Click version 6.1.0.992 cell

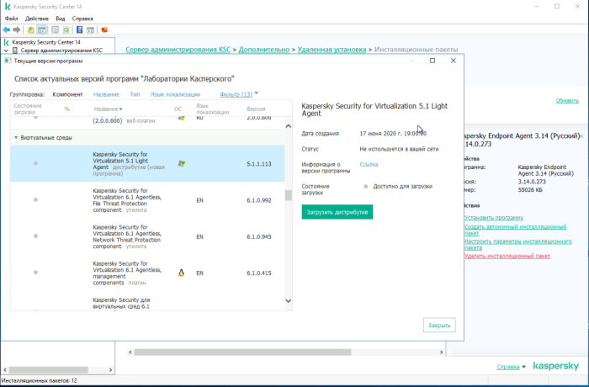click(259, 200)
